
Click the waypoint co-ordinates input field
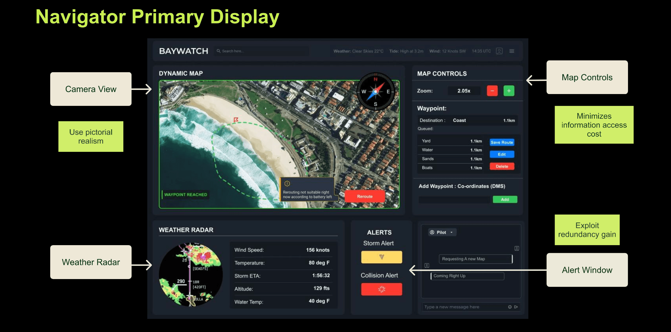pos(454,199)
